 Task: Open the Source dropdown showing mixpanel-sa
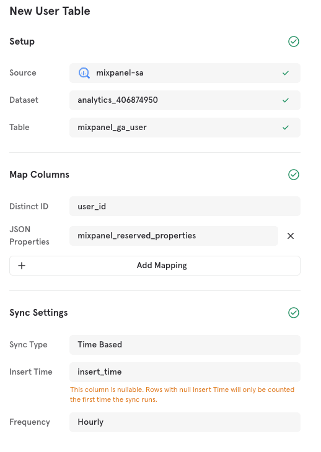(185, 73)
